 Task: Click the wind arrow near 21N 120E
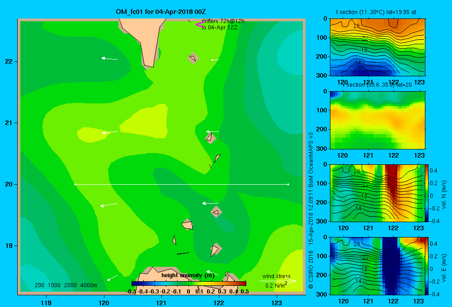(x=109, y=132)
